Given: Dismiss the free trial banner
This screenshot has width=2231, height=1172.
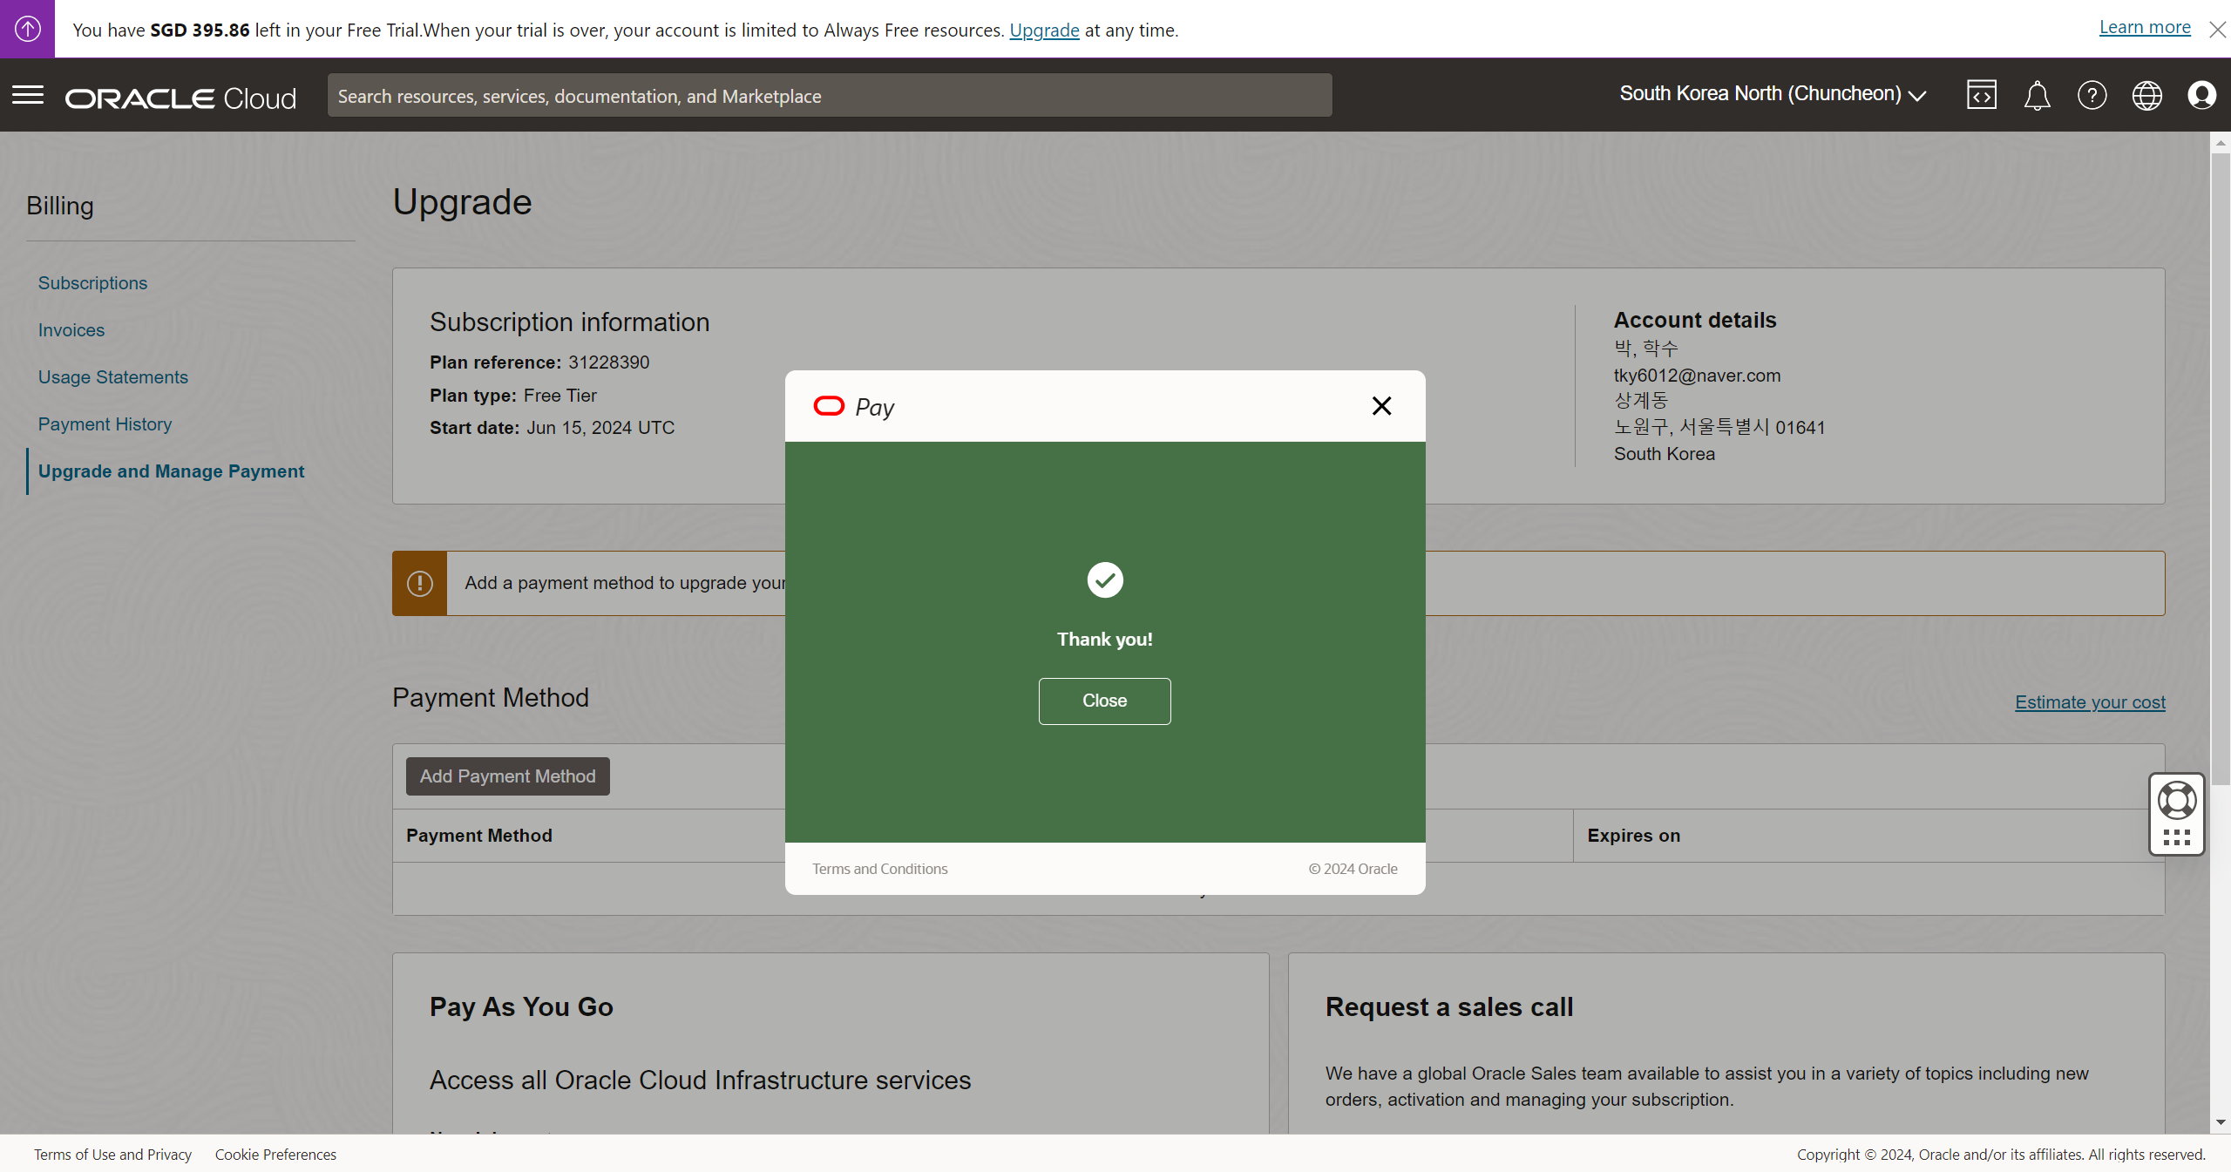Looking at the screenshot, I should (x=2217, y=30).
